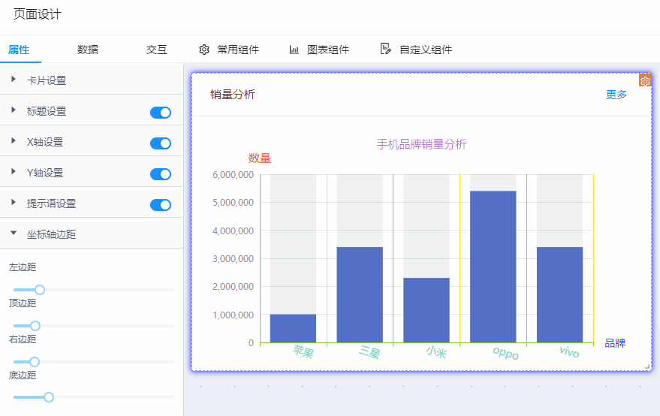660x416 pixels.
Task: Expand the 卡片设置 section arrow
Action: coord(14,79)
